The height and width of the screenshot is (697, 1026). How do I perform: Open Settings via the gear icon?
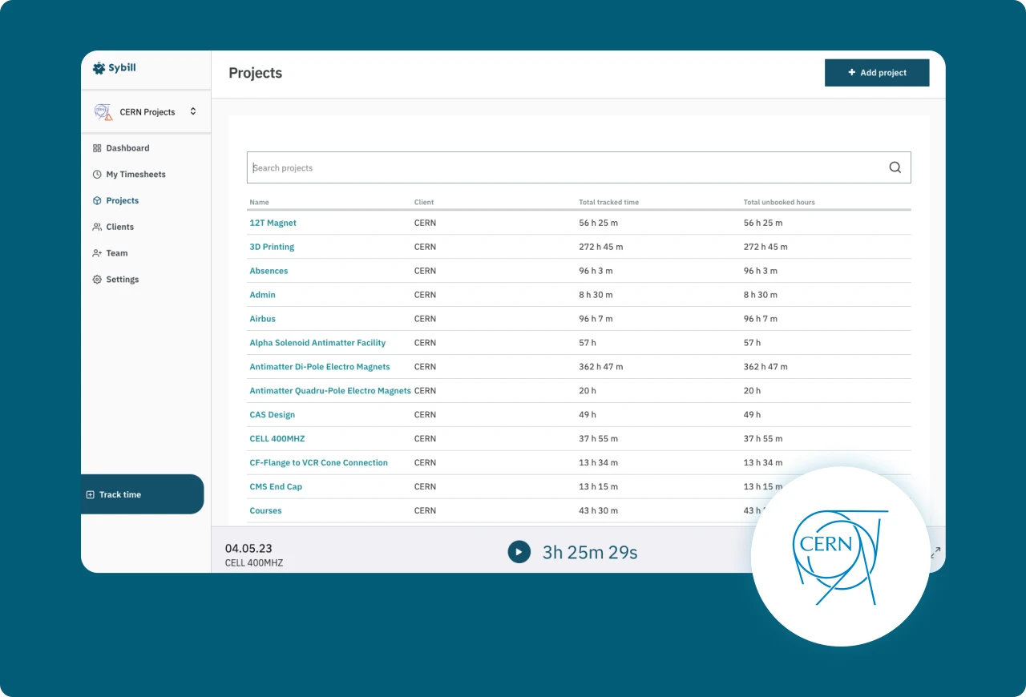[x=97, y=279]
